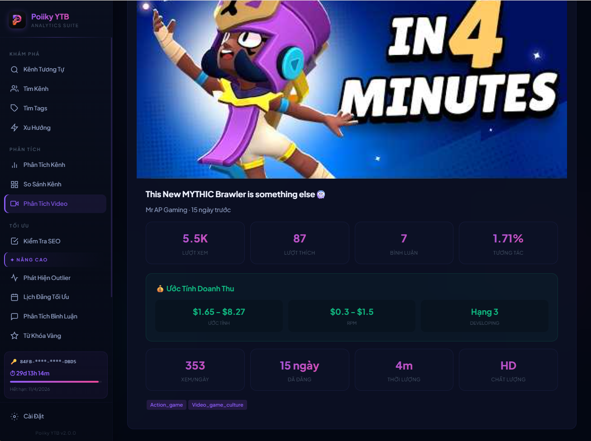Image resolution: width=591 pixels, height=441 pixels.
Task: Open Tìm Tags tag icon
Action: [x=14, y=109]
